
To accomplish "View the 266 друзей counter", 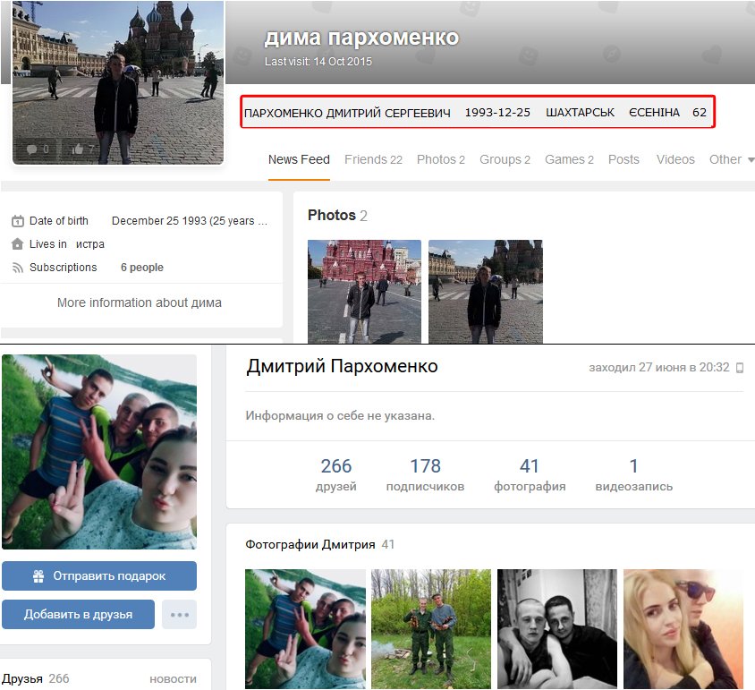I will click(336, 474).
